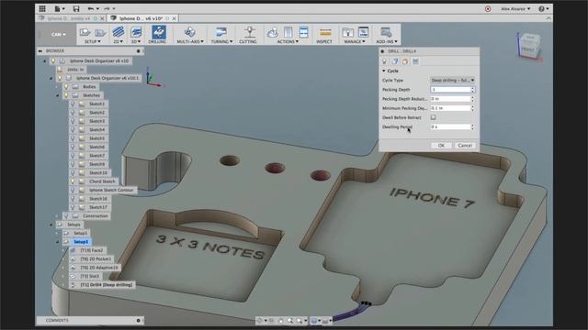Click the Turning icon

(x=221, y=32)
